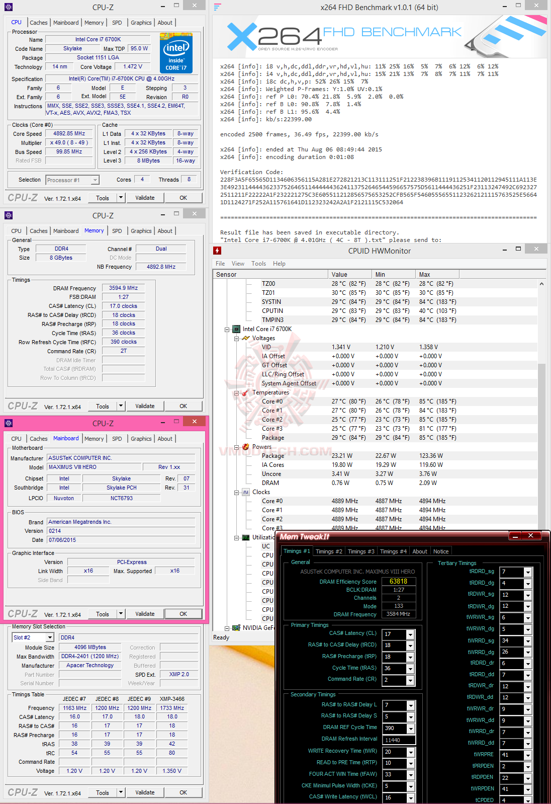Image resolution: width=551 pixels, height=804 pixels.
Task: Click the DRAM Frequency value 3594.9 MHz
Action: 124,288
